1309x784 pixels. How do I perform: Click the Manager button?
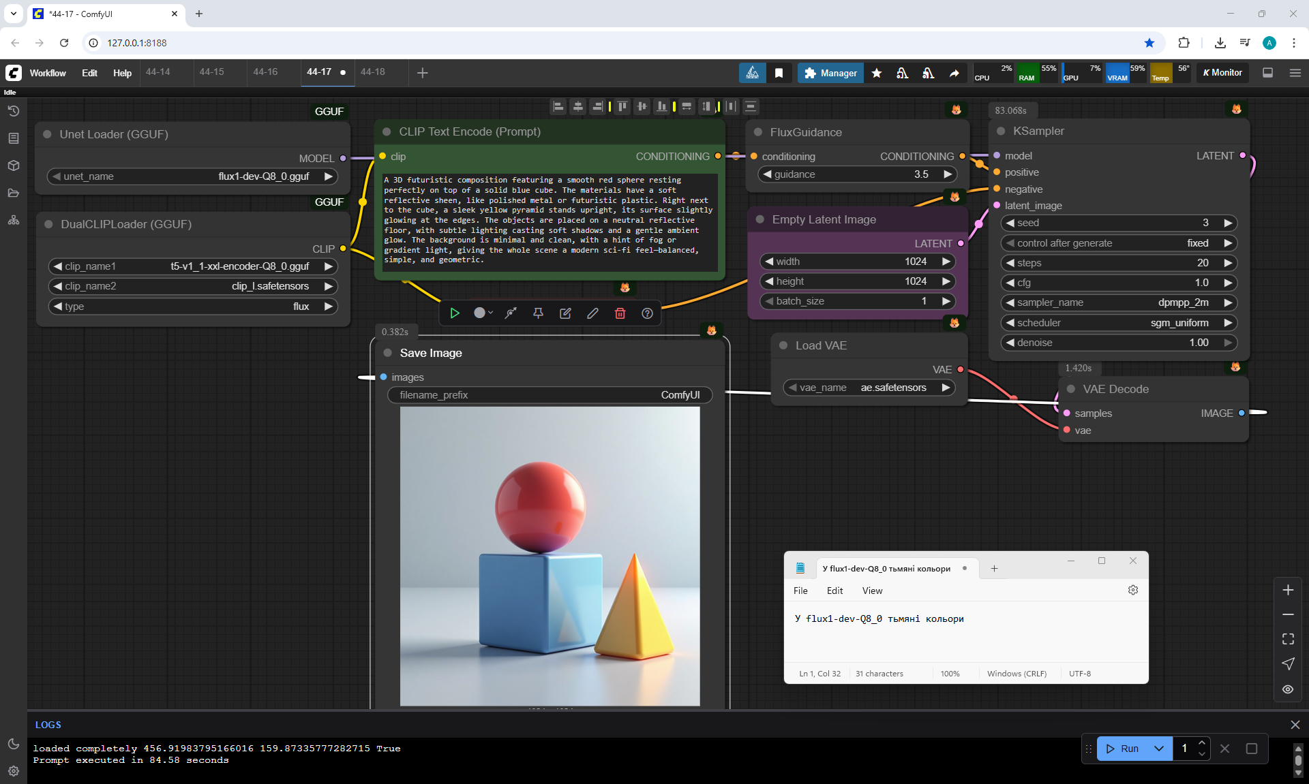830,73
